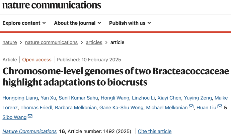
Task: Click the nature communications site logo
Action: point(52,5)
